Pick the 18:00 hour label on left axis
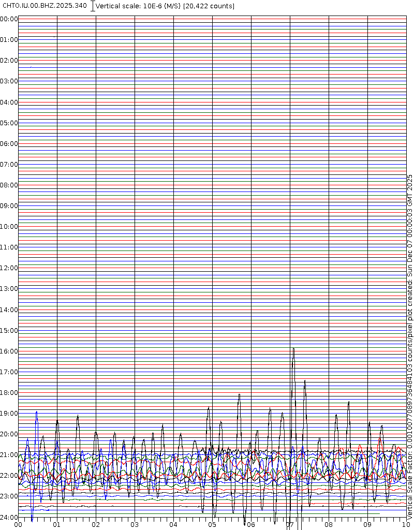This screenshot has width=414, height=530. (x=9, y=393)
